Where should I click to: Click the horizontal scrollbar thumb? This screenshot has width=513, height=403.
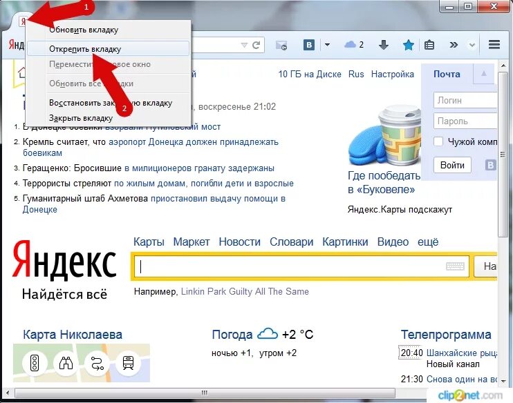point(205,393)
